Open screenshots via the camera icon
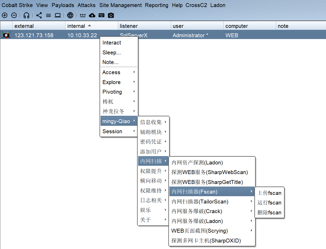Viewport: 326px width, 249px height. [x=111, y=15]
